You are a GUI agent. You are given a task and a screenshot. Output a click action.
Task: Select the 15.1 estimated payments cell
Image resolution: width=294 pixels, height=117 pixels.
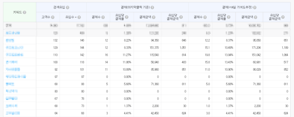pyautogui.click(x=200, y=48)
